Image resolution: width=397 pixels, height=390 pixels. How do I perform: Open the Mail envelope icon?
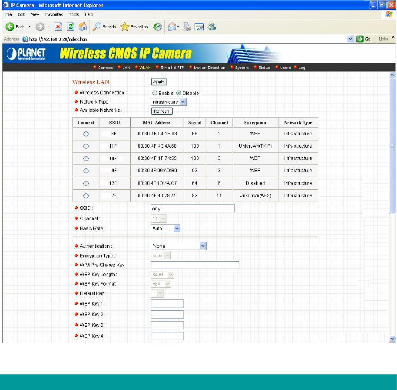coord(172,26)
